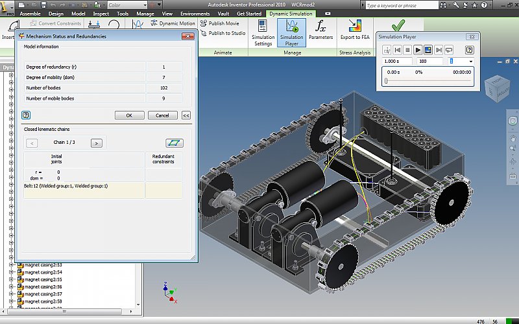Viewport: 519px width, 324px height.
Task: Open the Manage ribbon tab
Action: [x=145, y=14]
